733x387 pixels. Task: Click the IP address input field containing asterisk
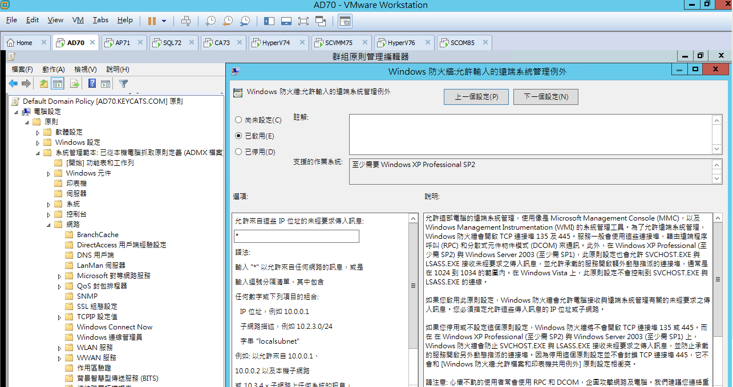click(297, 236)
